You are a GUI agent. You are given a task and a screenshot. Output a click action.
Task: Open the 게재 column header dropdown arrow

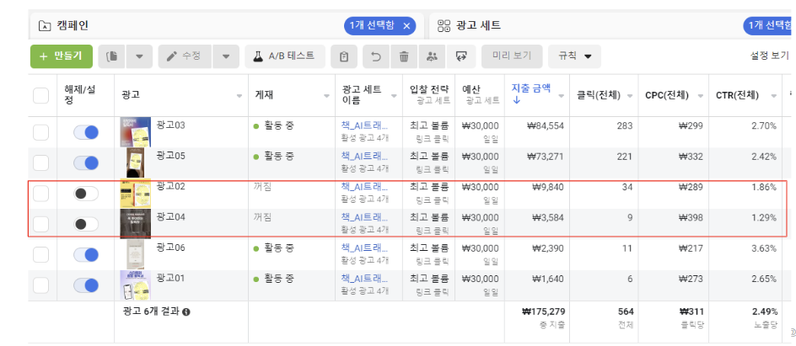(327, 96)
